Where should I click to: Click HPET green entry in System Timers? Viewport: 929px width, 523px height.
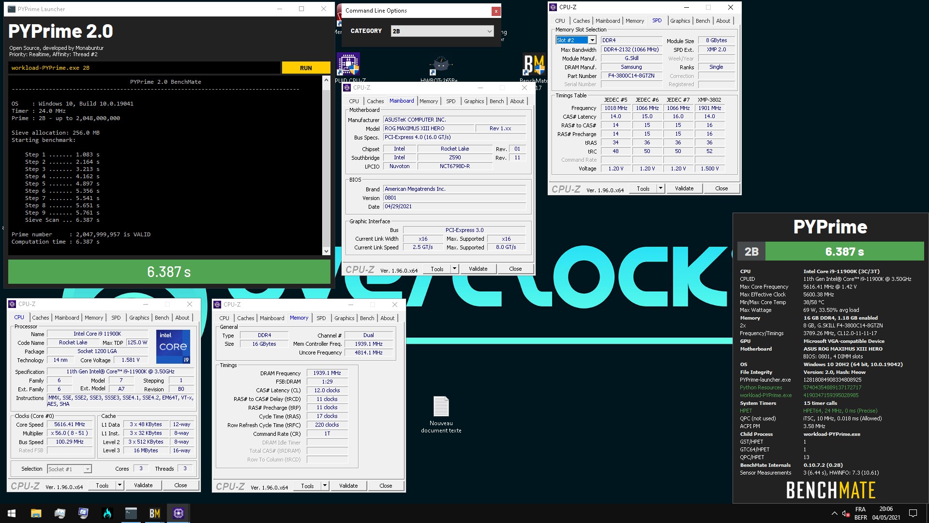(x=746, y=411)
